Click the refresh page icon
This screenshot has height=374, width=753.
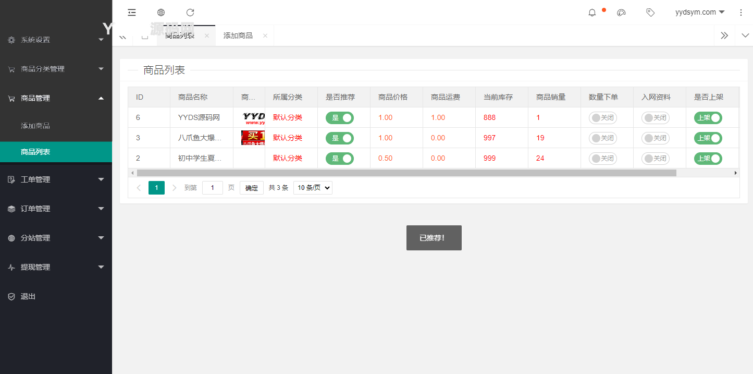tap(190, 13)
